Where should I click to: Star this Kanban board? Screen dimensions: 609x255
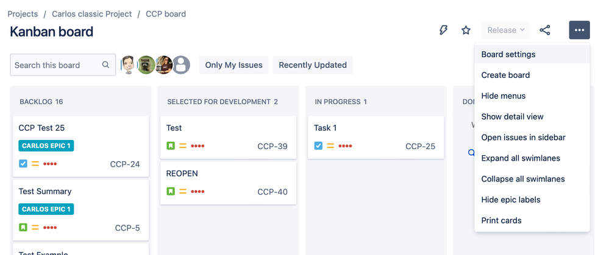[466, 30]
